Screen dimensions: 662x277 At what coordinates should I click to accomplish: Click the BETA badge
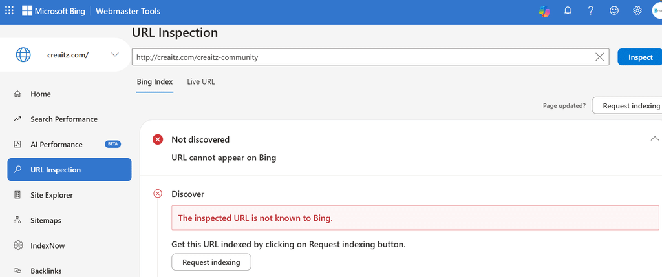[112, 144]
